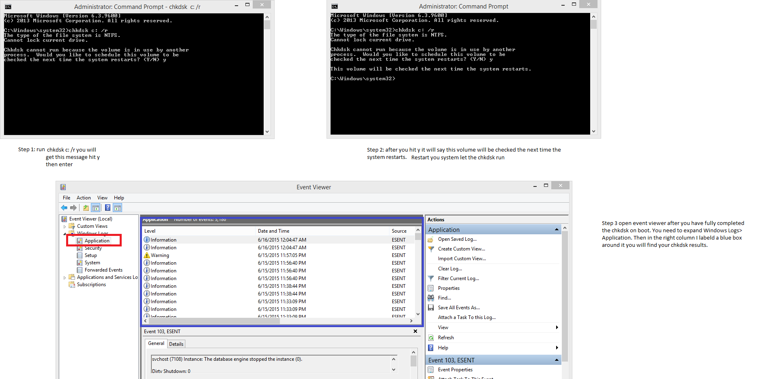Expand the Custom Views tree node
The width and height of the screenshot is (776, 379).
65,227
